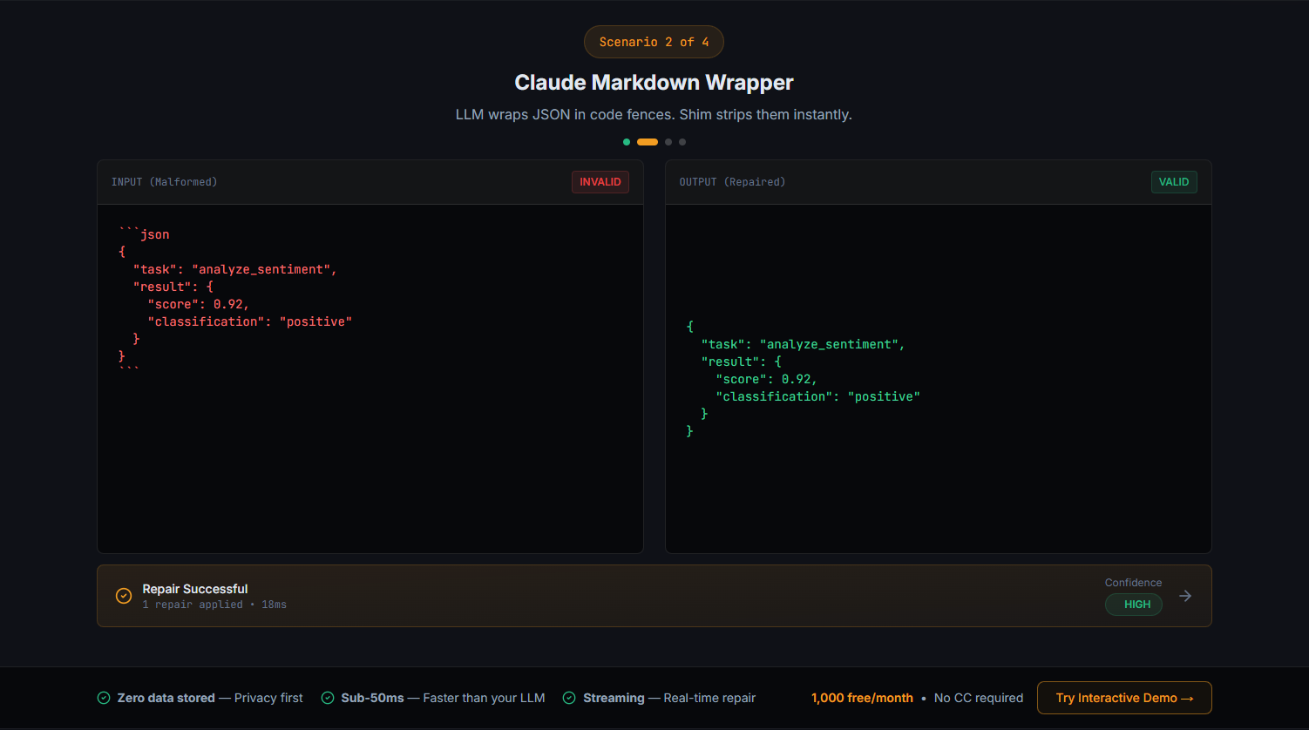
Task: Click the check icon beside Streaming
Action: (x=569, y=698)
